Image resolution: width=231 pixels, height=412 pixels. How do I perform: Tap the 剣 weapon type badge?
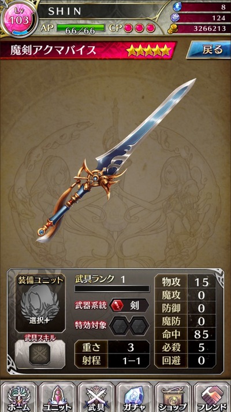[x=129, y=306]
